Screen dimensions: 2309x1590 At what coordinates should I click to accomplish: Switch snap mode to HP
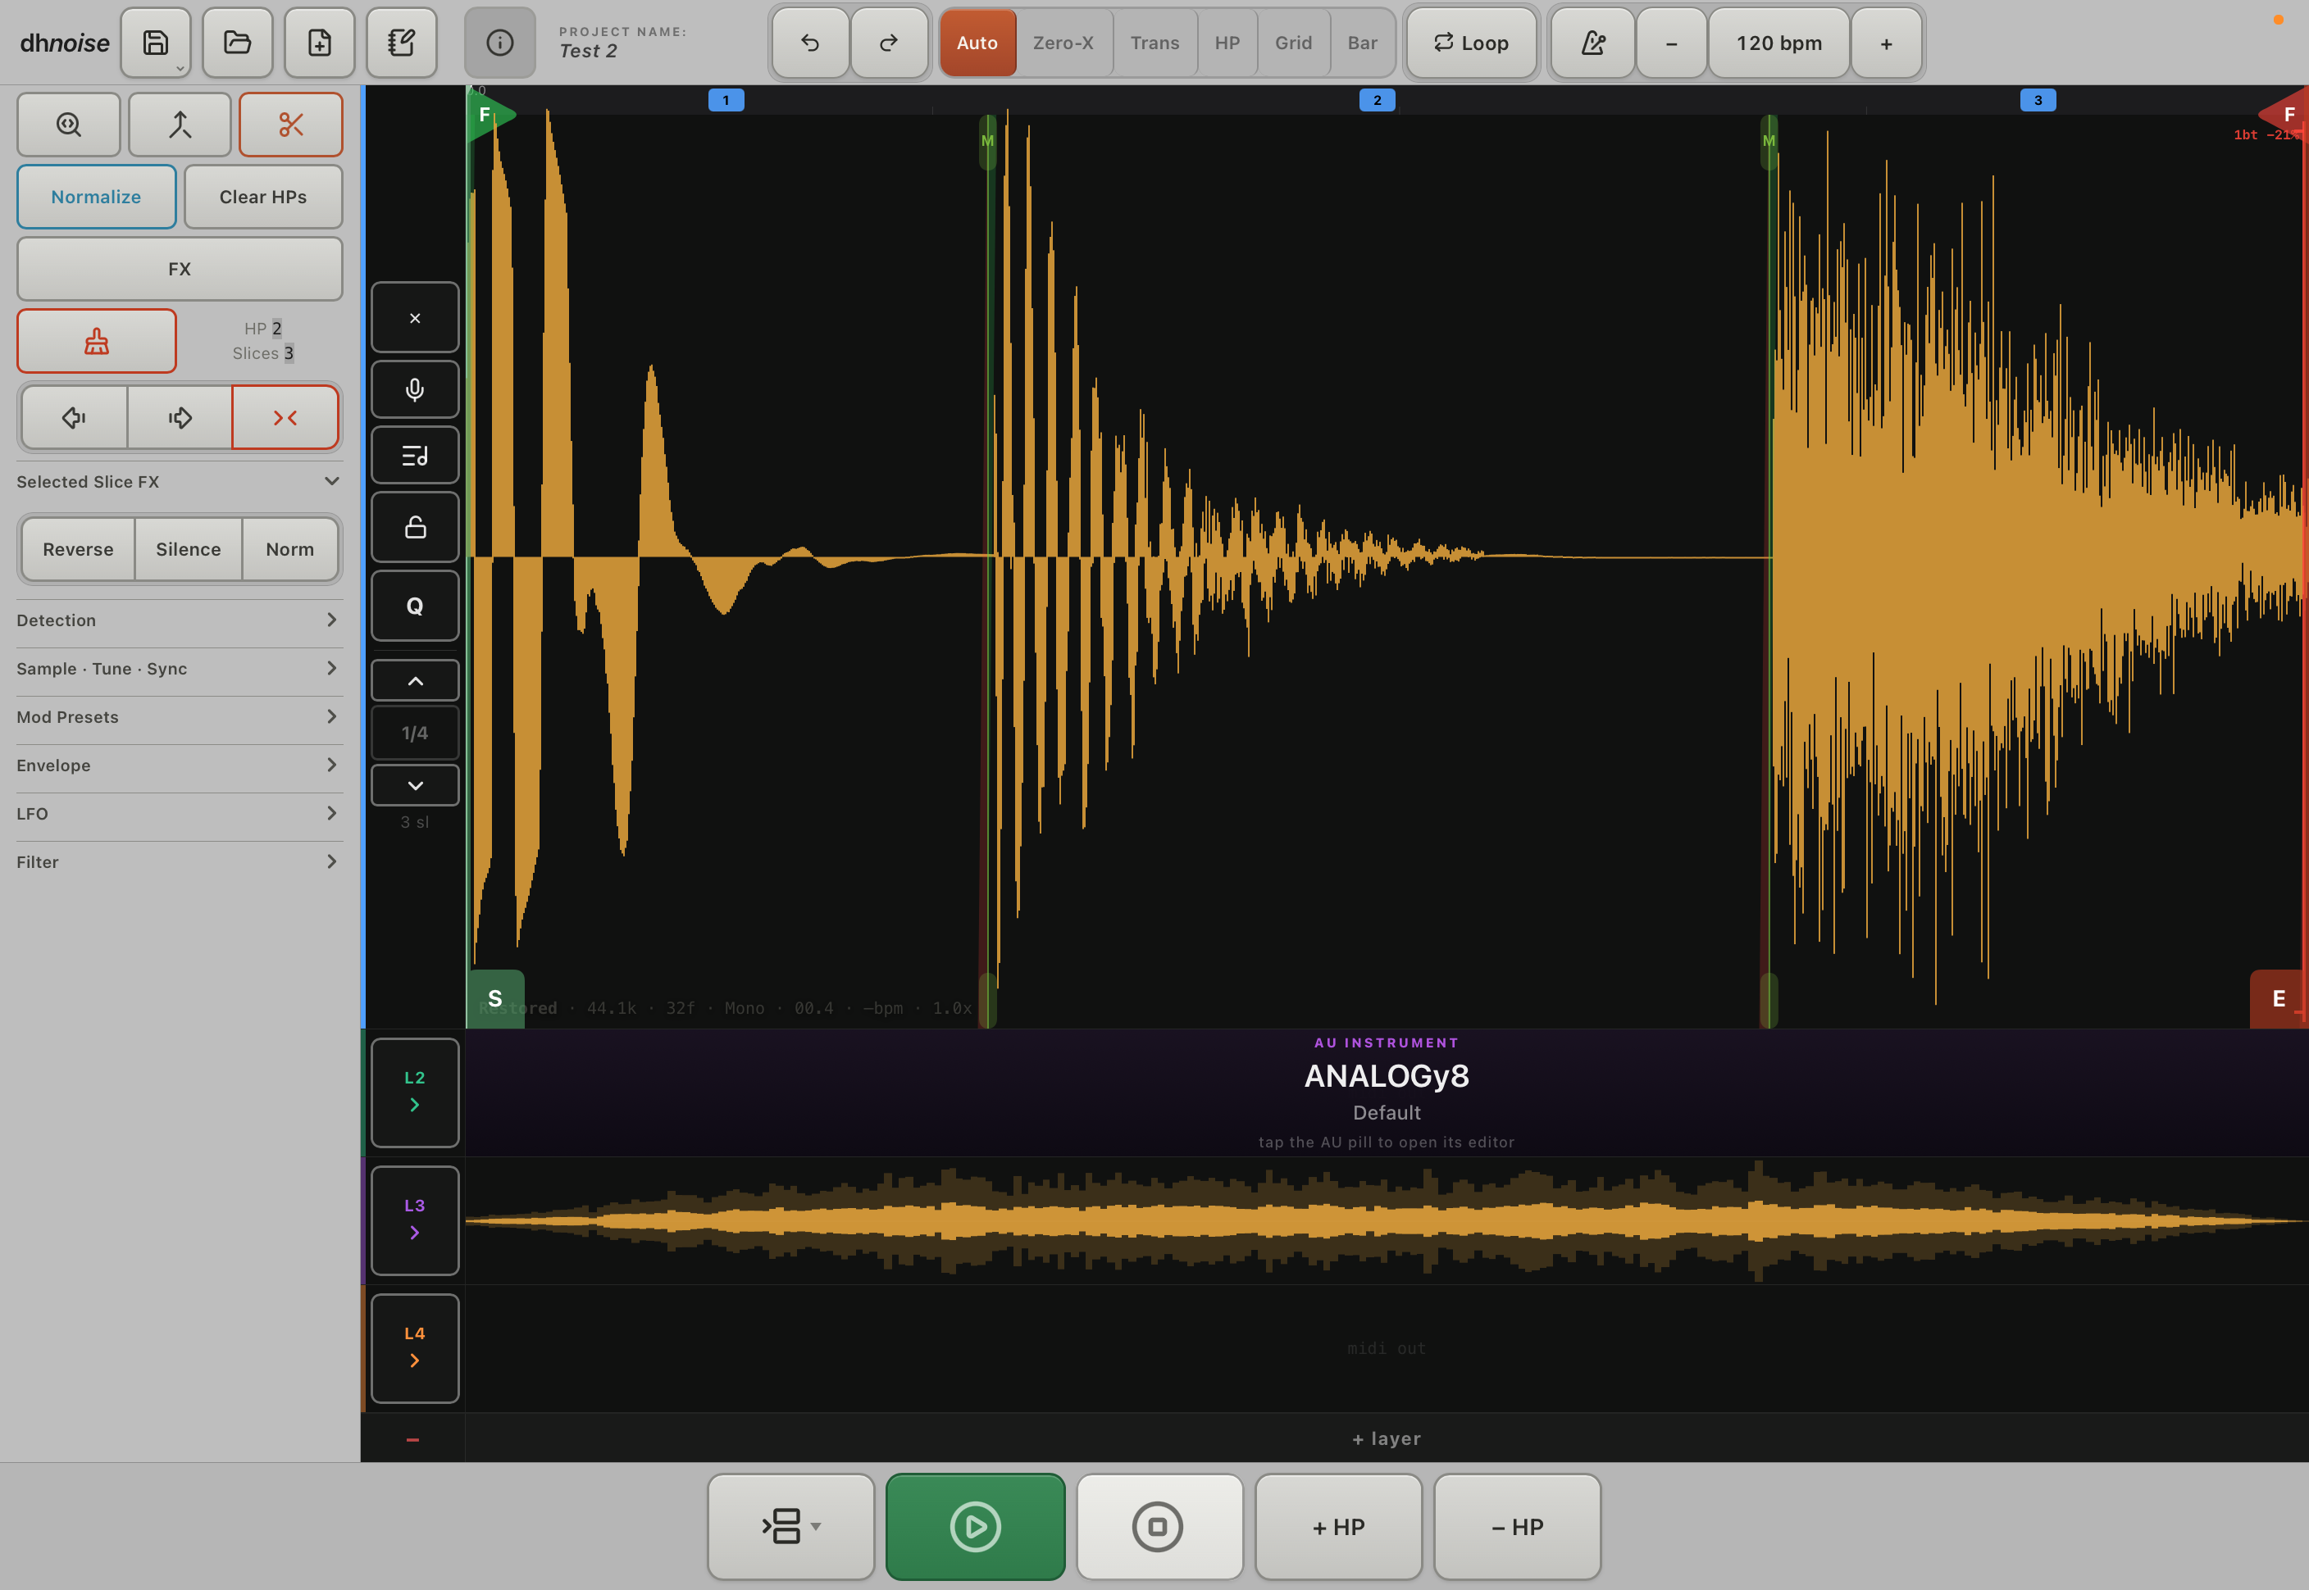coord(1227,43)
